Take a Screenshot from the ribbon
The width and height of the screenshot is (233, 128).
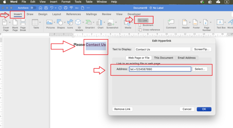pyautogui.click(x=112, y=24)
